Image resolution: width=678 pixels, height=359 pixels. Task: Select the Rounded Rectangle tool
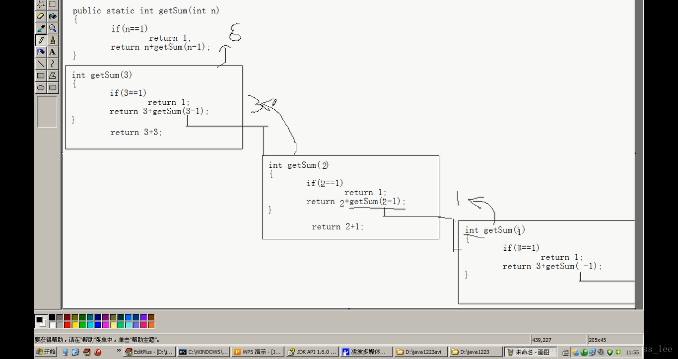(x=52, y=87)
